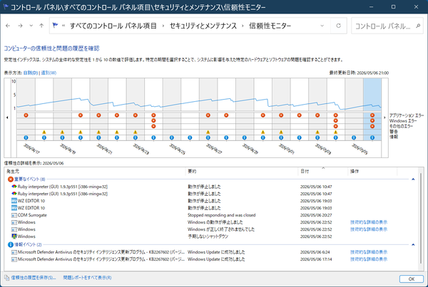Collapse the 重要なイベント group
This screenshot has height=287, width=428.
413,179
